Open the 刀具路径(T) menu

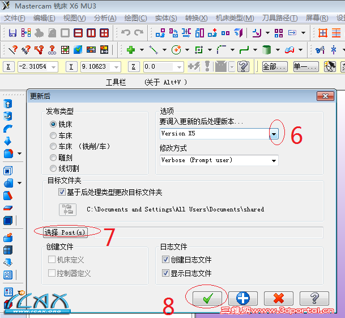[x=280, y=18]
